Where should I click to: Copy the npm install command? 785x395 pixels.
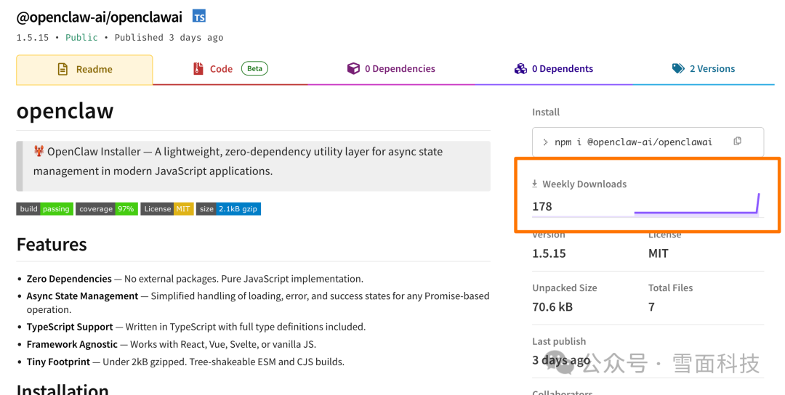737,142
